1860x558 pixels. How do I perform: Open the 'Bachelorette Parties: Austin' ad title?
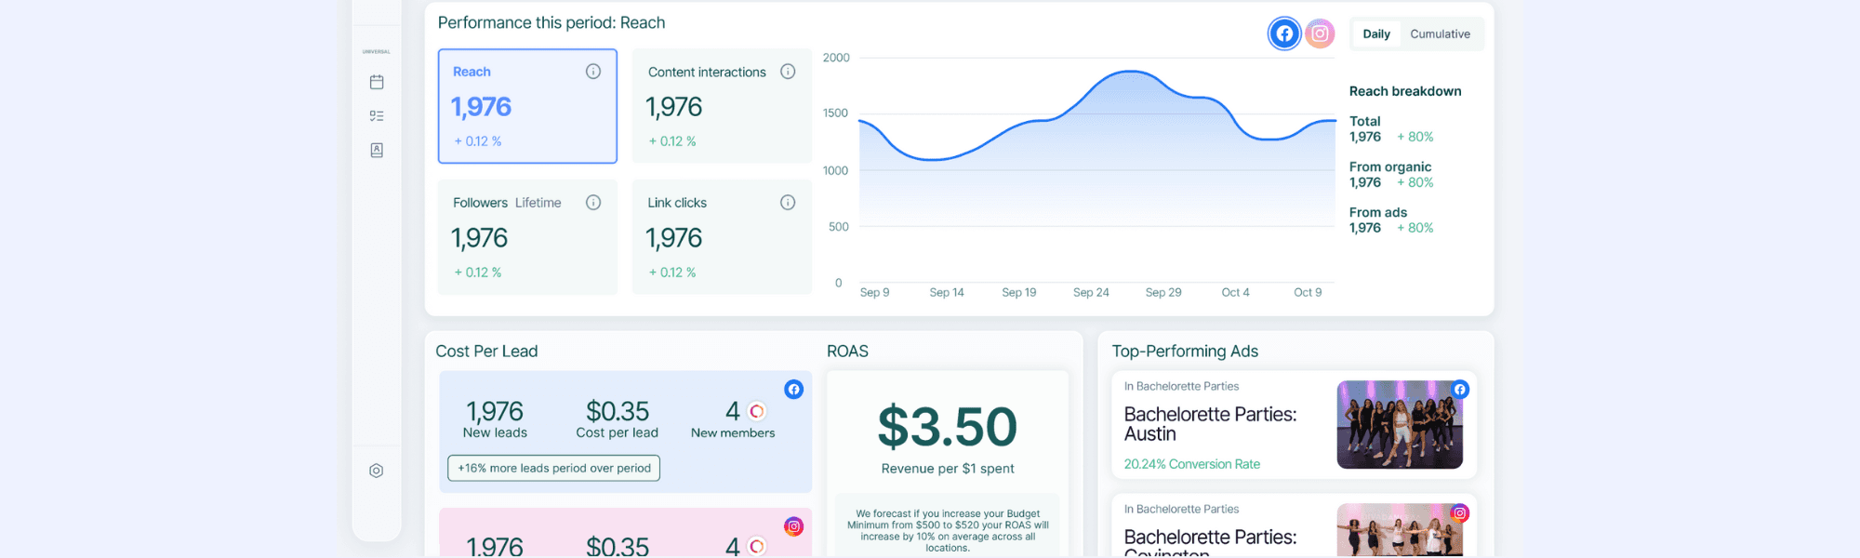pos(1210,424)
